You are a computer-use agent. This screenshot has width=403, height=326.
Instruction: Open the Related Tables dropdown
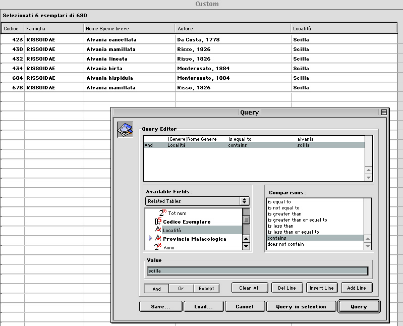click(197, 201)
